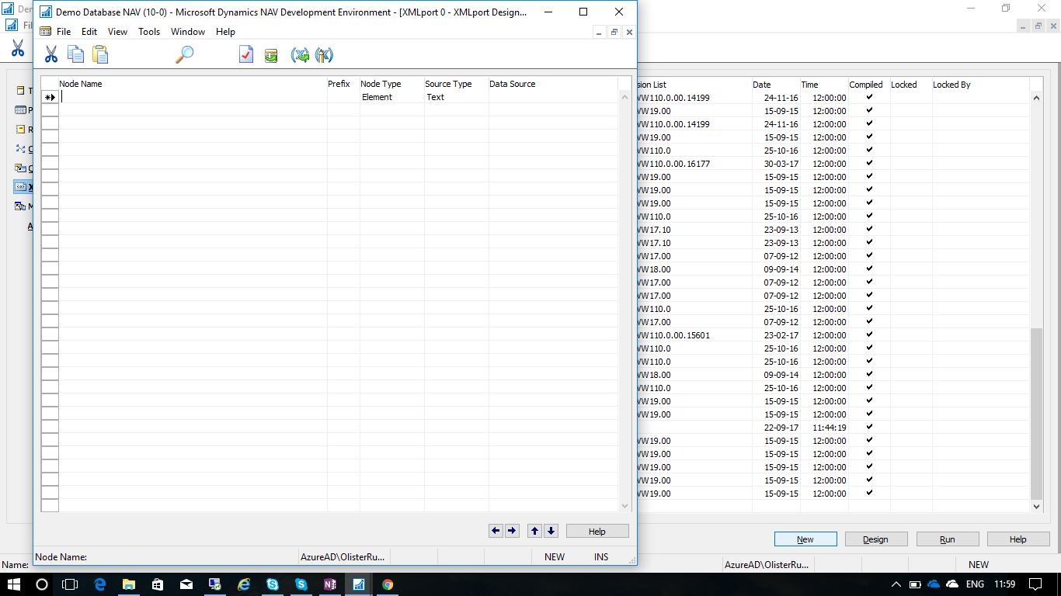
Task: Click the left indent arrow button
Action: pos(496,531)
